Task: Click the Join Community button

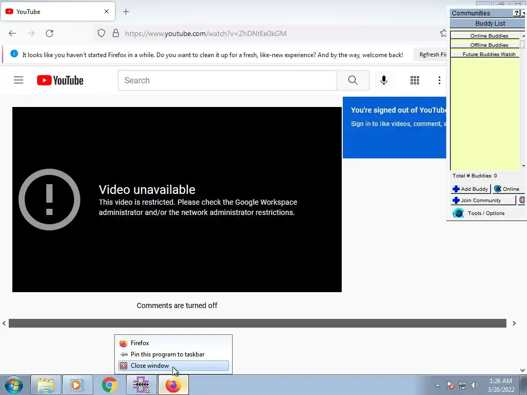Action: pyautogui.click(x=483, y=200)
